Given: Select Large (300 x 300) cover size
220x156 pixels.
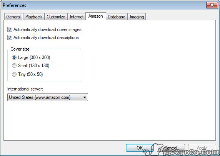Looking at the screenshot, I should [14, 57].
